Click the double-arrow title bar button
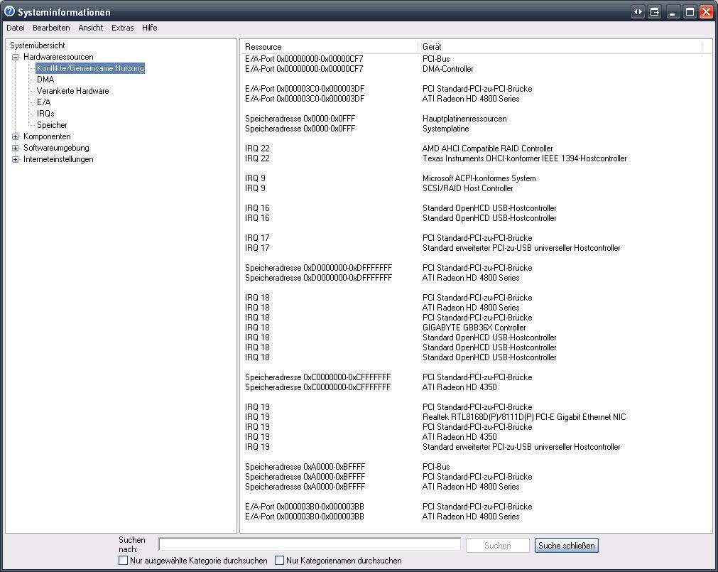This screenshot has height=572, width=718. [638, 12]
